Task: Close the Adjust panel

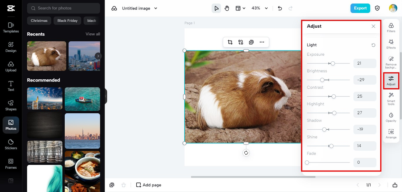Action: pyautogui.click(x=373, y=26)
